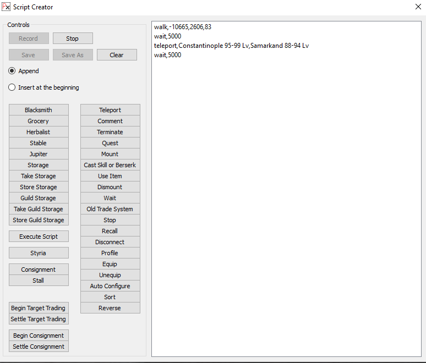
Task: Add Old Trade System command
Action: click(x=110, y=209)
